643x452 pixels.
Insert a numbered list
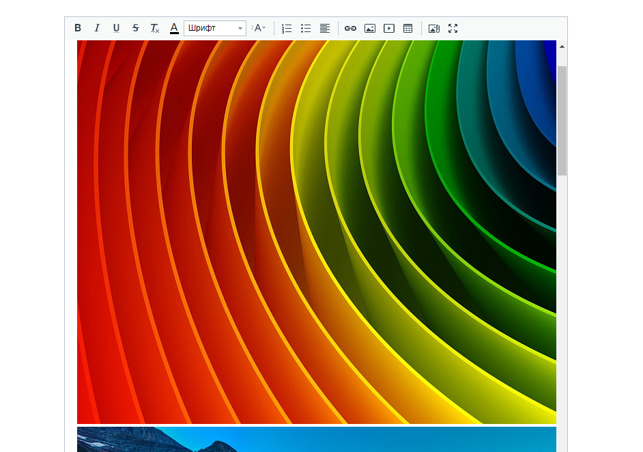tap(287, 28)
